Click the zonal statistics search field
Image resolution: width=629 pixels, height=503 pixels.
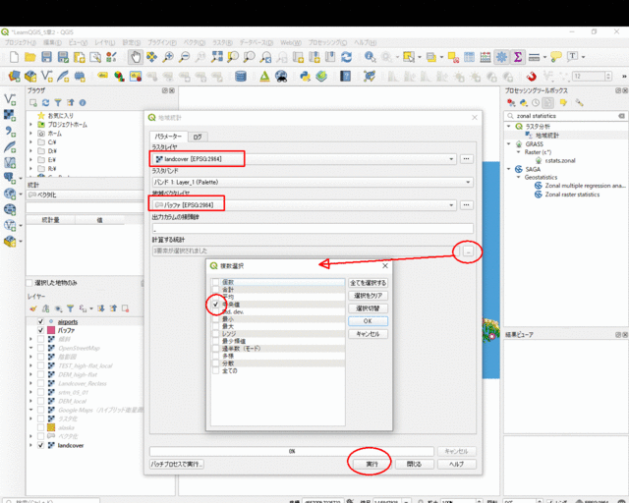[x=565, y=116]
